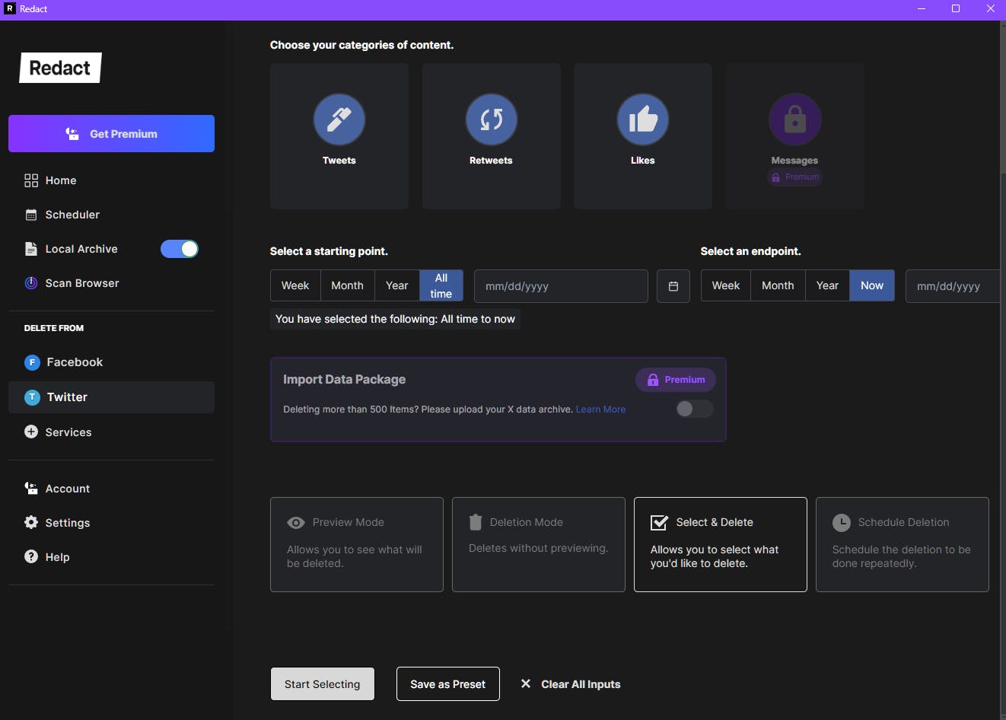Set starting point to Week
1006x720 pixels.
click(295, 285)
